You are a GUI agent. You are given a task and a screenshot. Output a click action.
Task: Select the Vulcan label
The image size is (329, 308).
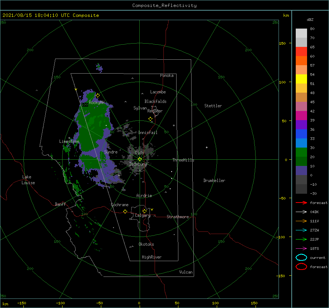[186, 272]
